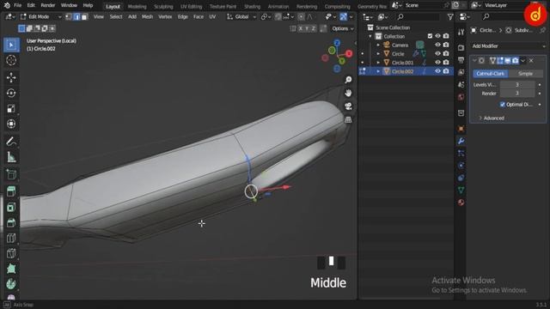
Task: Switch to vertex select mode
Action: [69, 17]
